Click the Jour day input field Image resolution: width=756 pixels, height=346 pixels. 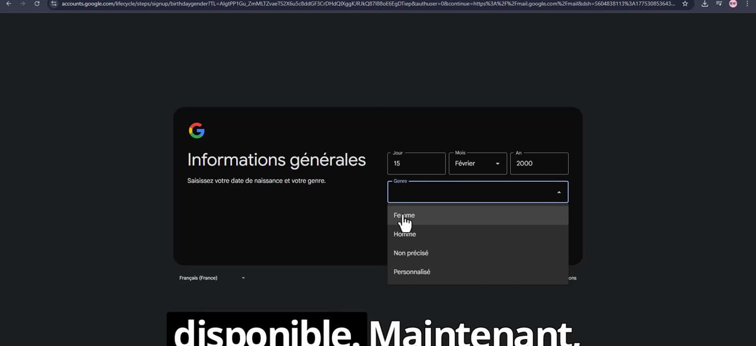416,163
